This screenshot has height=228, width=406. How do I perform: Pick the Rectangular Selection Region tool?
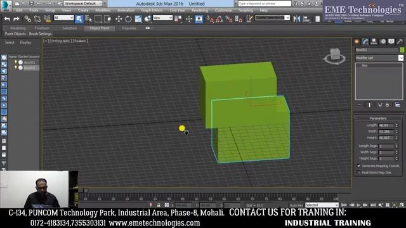(x=98, y=19)
